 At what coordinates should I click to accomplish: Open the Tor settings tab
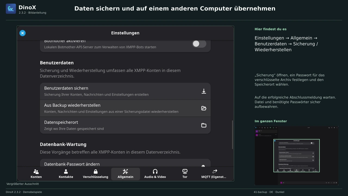point(185,174)
